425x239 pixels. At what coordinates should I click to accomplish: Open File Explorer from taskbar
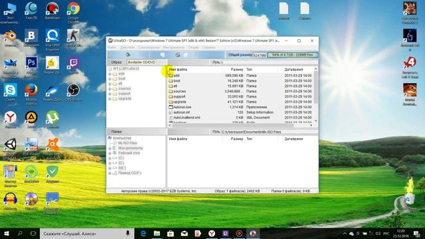pyautogui.click(x=157, y=234)
